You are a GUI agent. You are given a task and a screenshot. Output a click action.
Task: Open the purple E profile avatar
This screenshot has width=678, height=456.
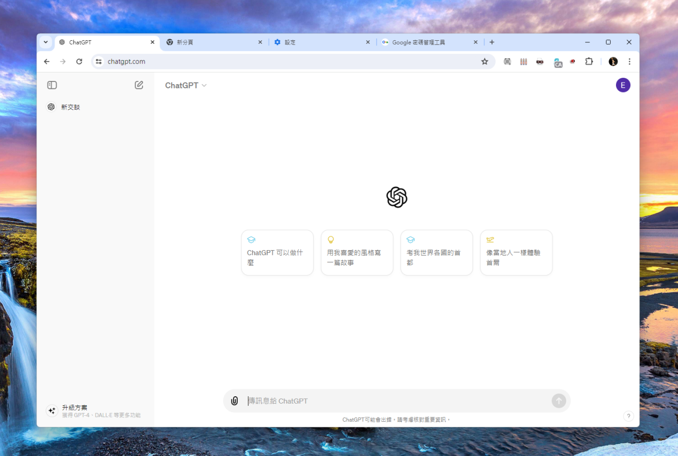point(623,85)
